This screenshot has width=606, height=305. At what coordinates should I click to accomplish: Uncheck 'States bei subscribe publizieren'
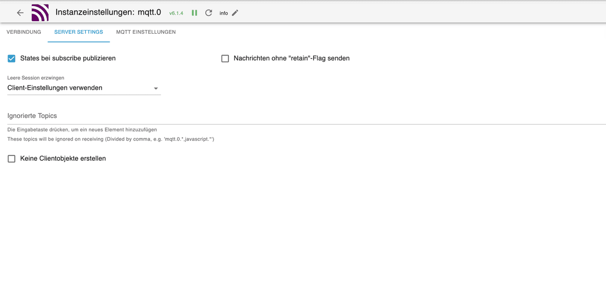tap(11, 58)
